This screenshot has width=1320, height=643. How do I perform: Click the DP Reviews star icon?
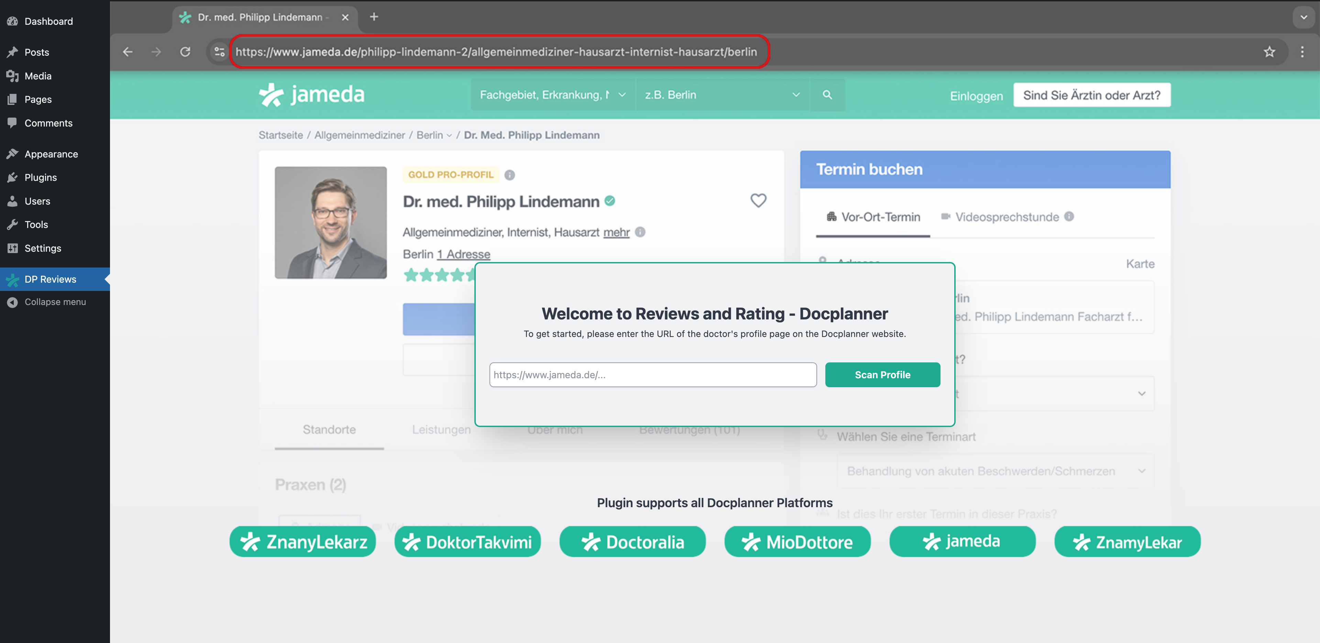point(12,280)
